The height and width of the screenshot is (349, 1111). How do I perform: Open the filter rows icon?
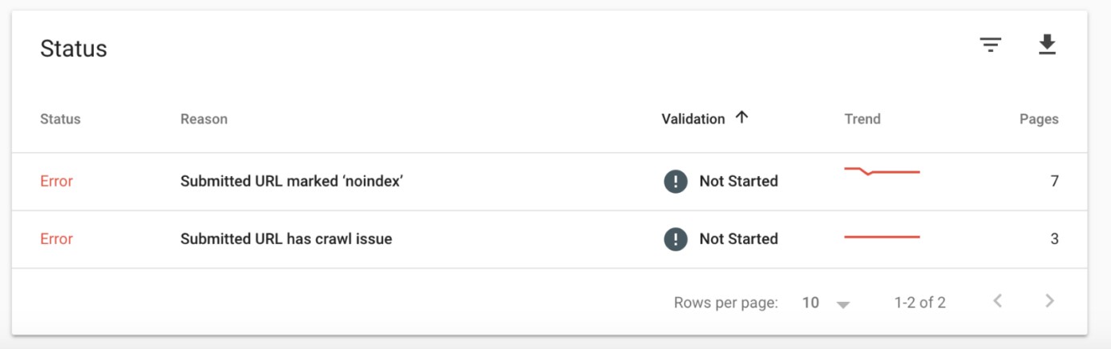pos(991,46)
